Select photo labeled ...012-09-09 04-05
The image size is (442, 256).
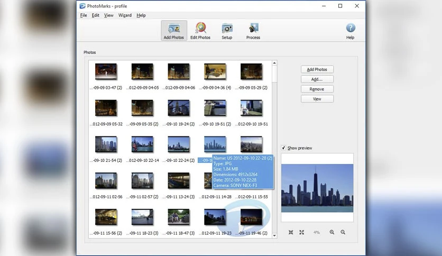pos(142,71)
